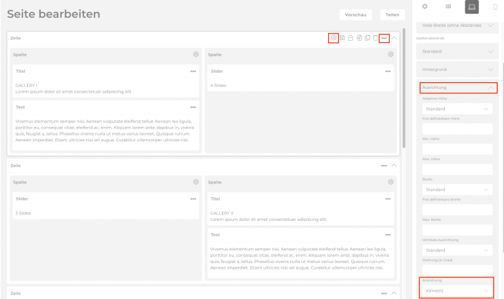Open the Vertikale Ausrichtung dropdown

point(457,250)
